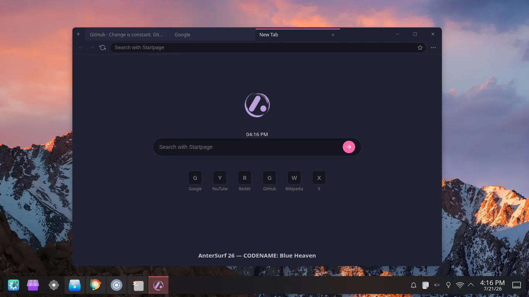Screen dimensions: 529x297
Task: Switch to the GitHub tab
Action: pyautogui.click(x=128, y=34)
